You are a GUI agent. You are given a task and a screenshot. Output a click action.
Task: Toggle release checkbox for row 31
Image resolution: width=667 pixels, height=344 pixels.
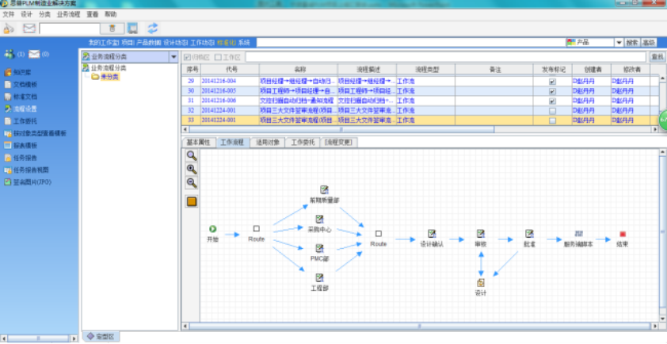[x=552, y=101]
